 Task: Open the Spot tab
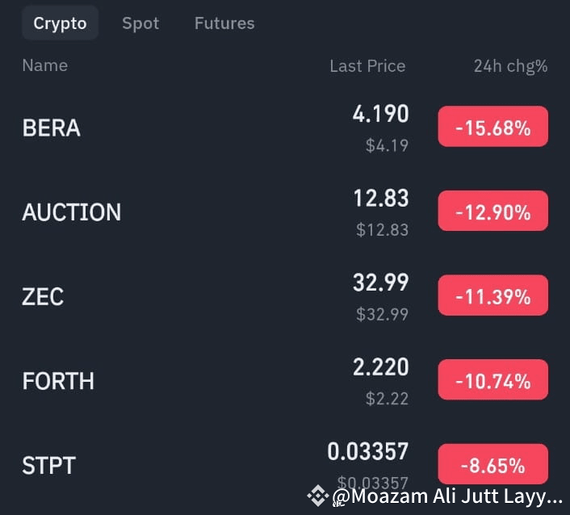[140, 23]
